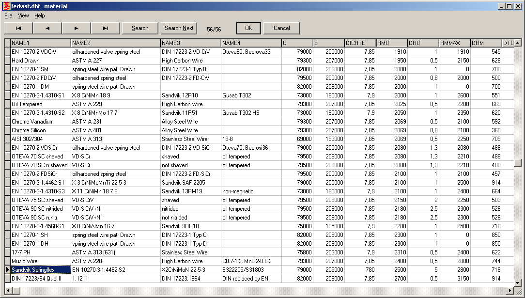
Task: Go to the previous record
Action: (x=47, y=28)
